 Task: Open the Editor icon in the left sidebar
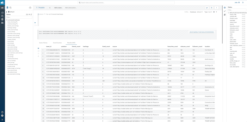pyautogui.click(x=2, y=8)
